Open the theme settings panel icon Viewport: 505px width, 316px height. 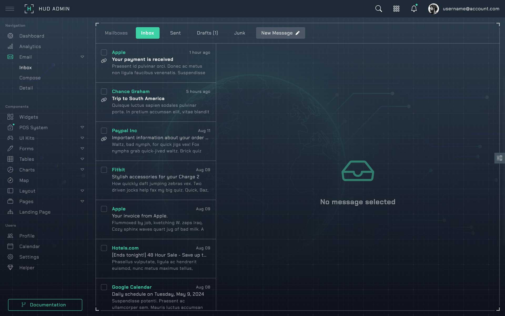click(x=499, y=158)
